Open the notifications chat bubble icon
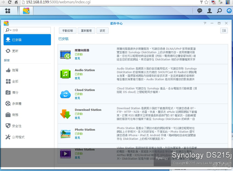 coord(200,11)
